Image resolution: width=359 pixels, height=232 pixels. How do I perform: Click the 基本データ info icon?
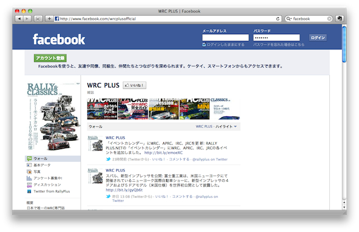[x=29, y=165]
